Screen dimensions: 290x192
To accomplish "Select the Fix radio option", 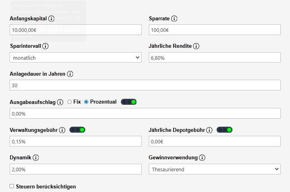I will pyautogui.click(x=69, y=102).
